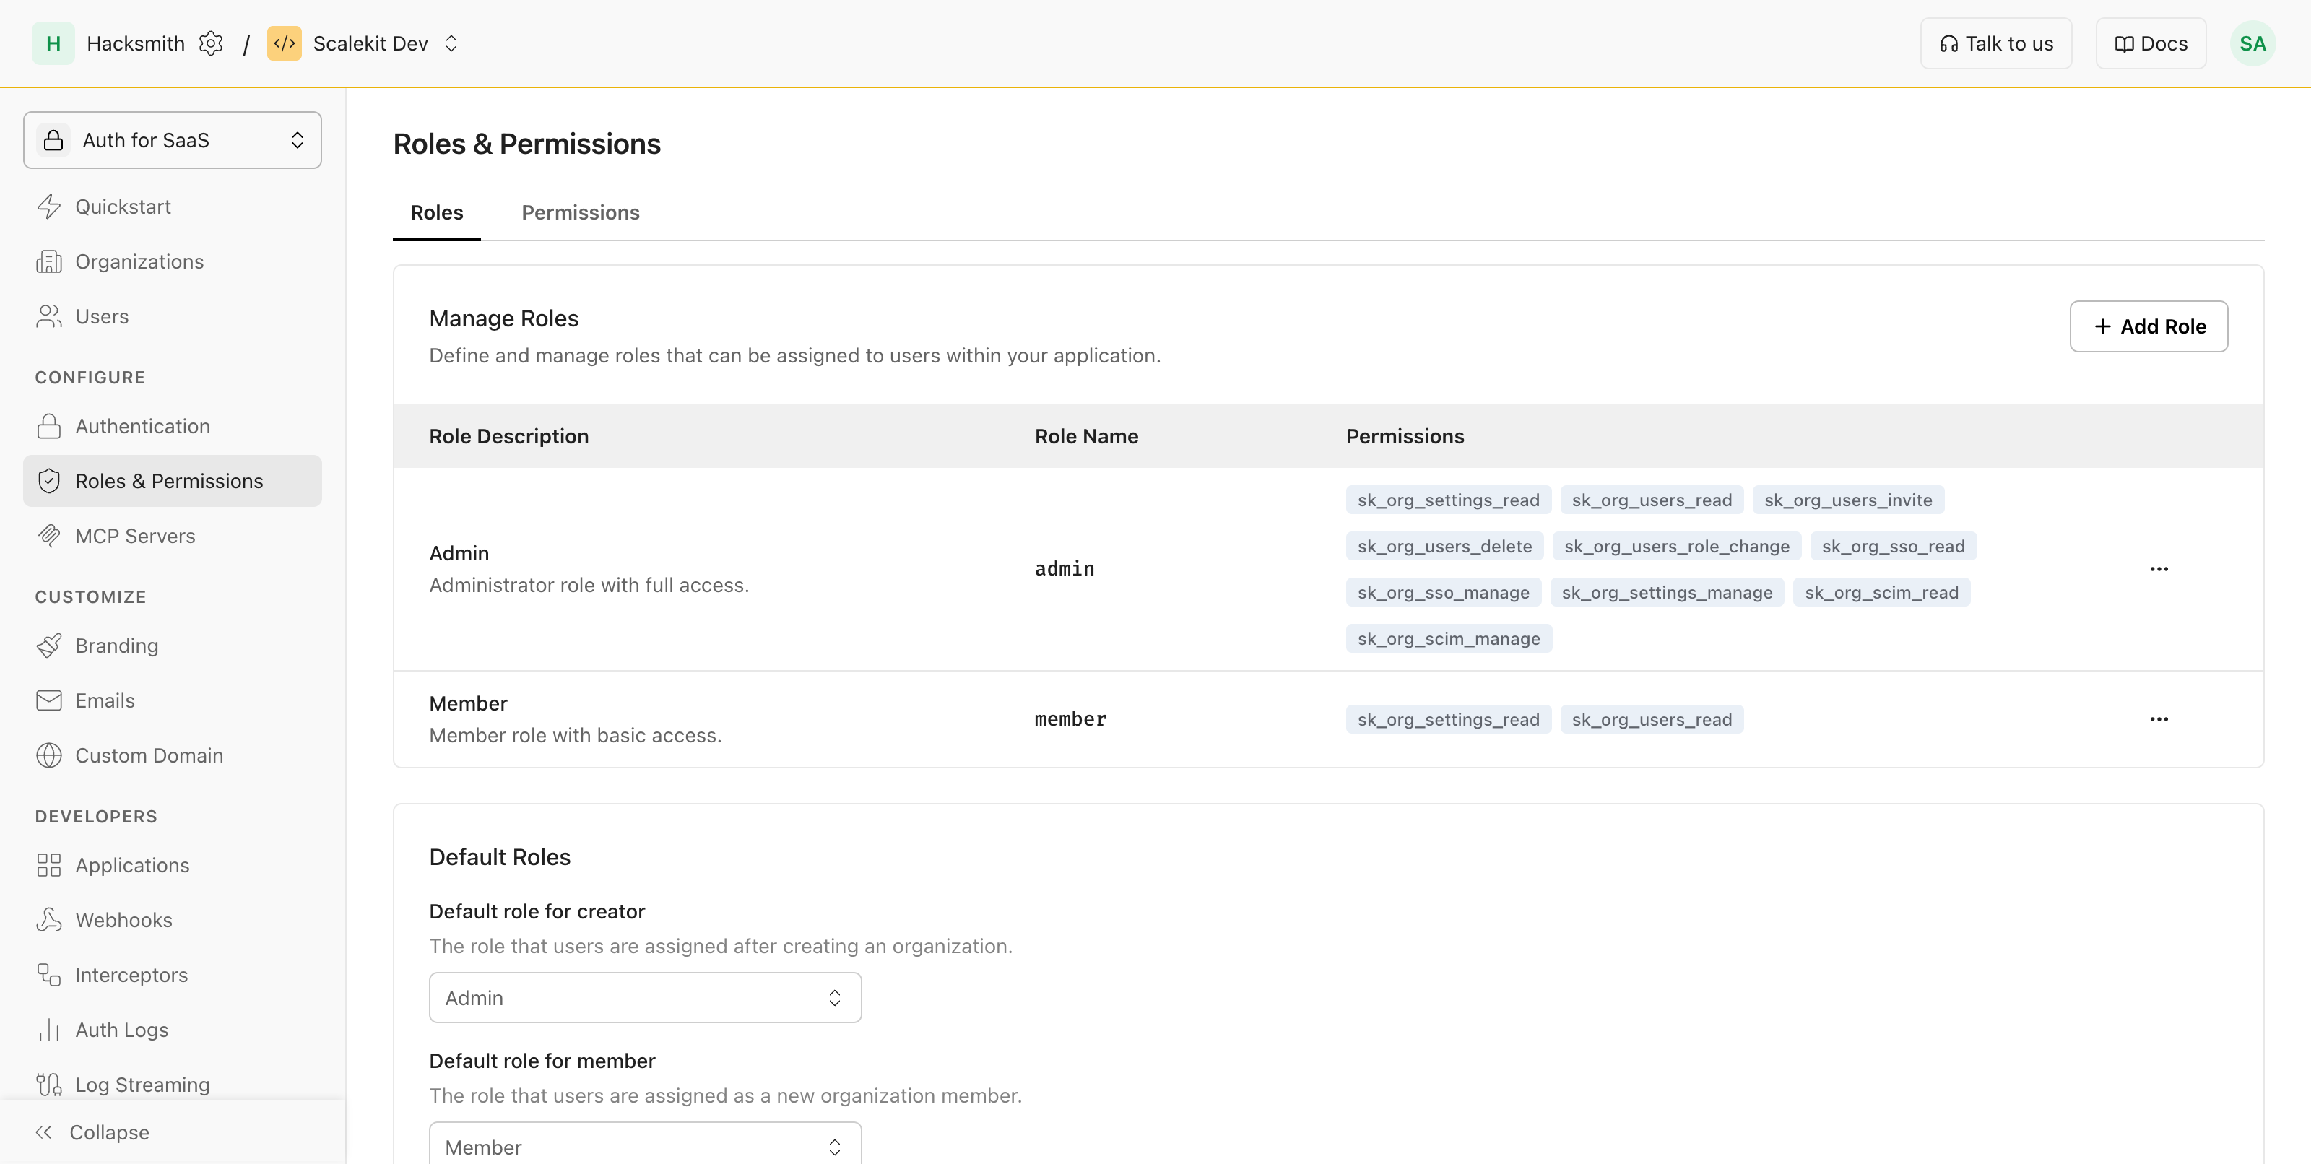Open the Admin role three-dot menu

tap(2159, 568)
